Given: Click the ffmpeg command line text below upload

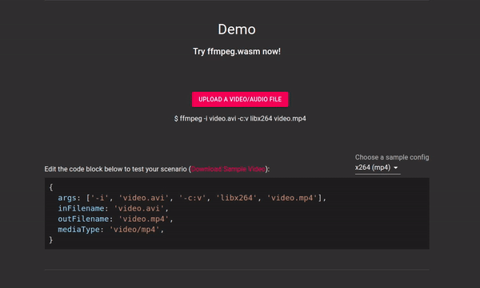Looking at the screenshot, I should [x=240, y=119].
